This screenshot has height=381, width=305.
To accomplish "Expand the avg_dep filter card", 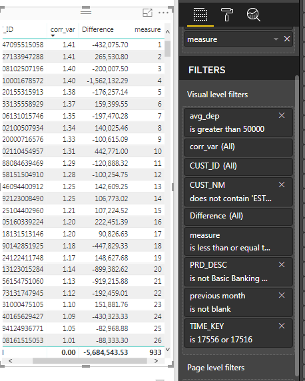I will click(238, 123).
